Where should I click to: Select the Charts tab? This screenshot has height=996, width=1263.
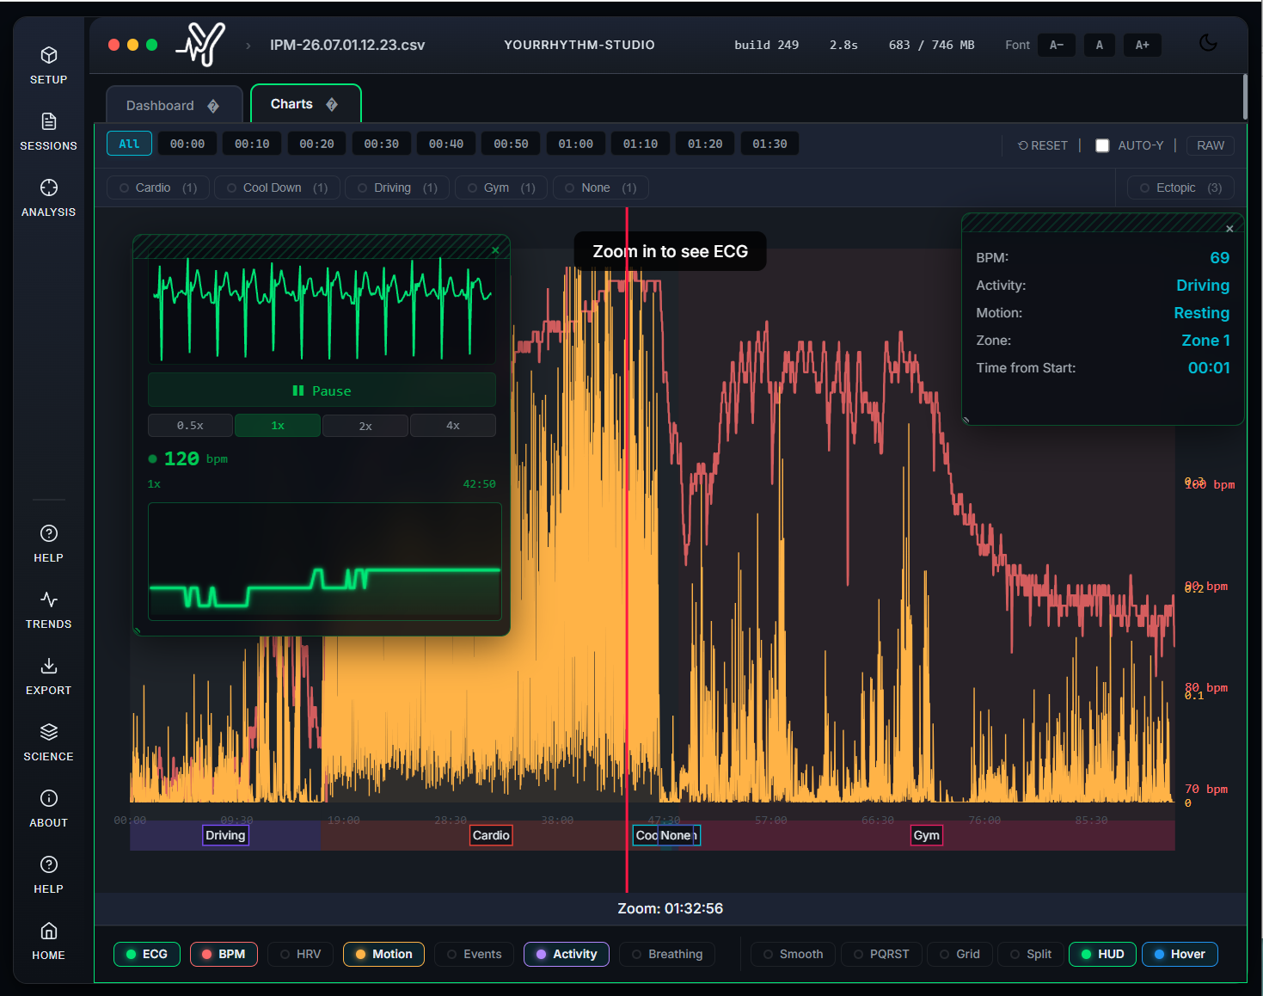305,104
